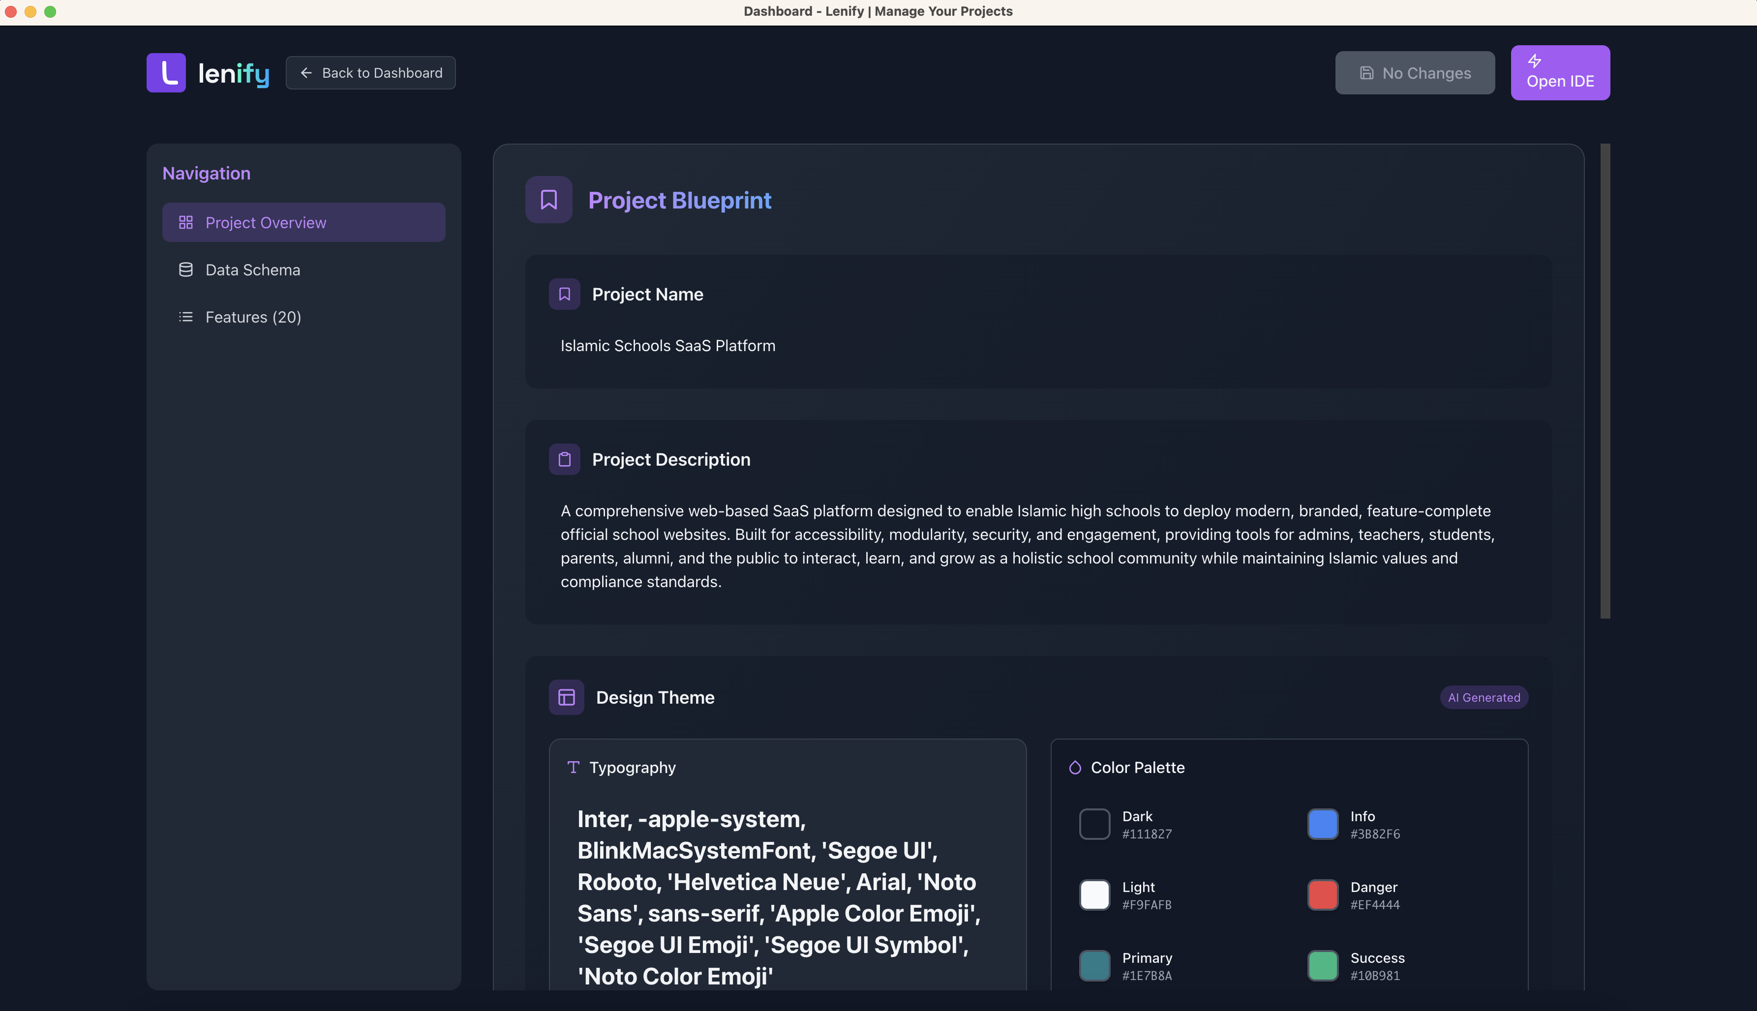Screen dimensions: 1757x1011
Task: Click the Typography T icon
Action: point(573,767)
